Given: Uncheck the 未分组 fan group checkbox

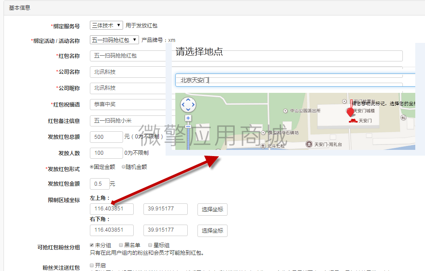Looking at the screenshot, I should point(91,245).
